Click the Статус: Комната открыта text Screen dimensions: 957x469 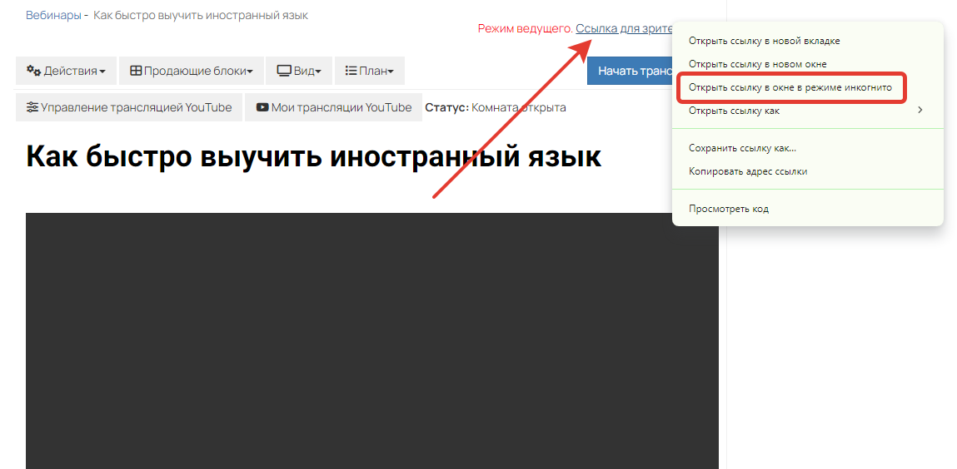click(496, 108)
